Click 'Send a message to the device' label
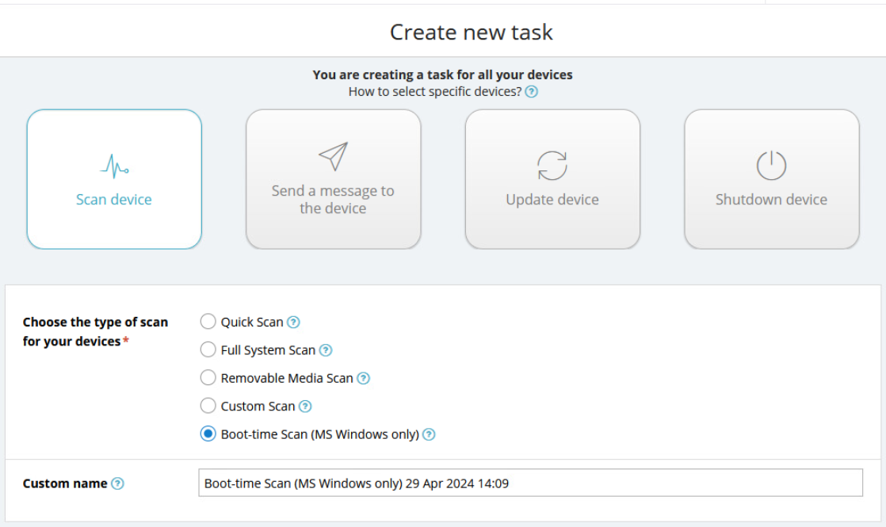The image size is (886, 527). tap(333, 200)
